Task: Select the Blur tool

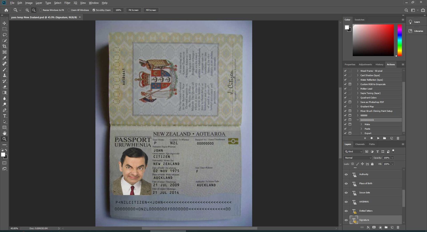Action: coord(5,98)
